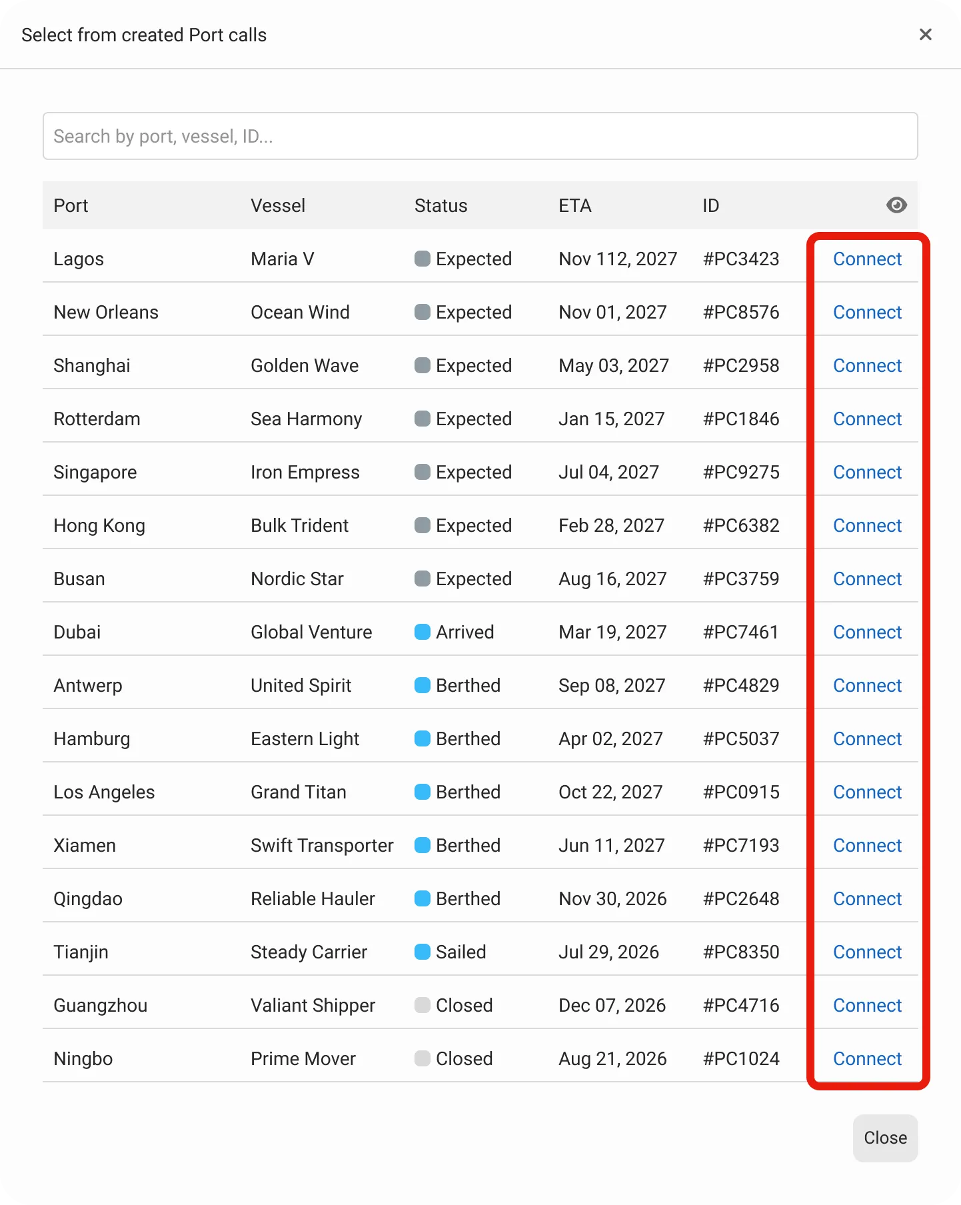Screen dimensions: 961x1205
Task: Connect the Singapore Iron Empress port call
Action: (867, 472)
